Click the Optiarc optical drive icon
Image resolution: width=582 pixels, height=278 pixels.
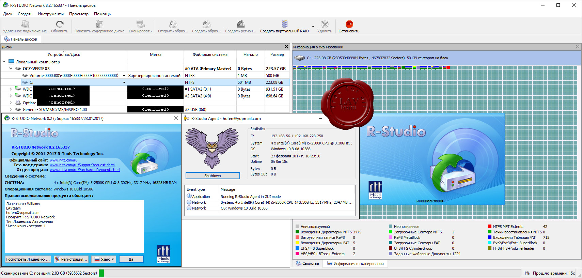pyautogui.click(x=18, y=103)
